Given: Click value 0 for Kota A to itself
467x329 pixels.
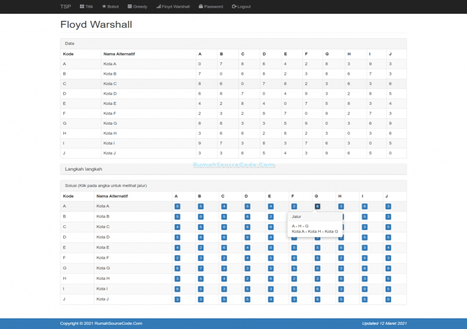Looking at the screenshot, I should pyautogui.click(x=178, y=206).
